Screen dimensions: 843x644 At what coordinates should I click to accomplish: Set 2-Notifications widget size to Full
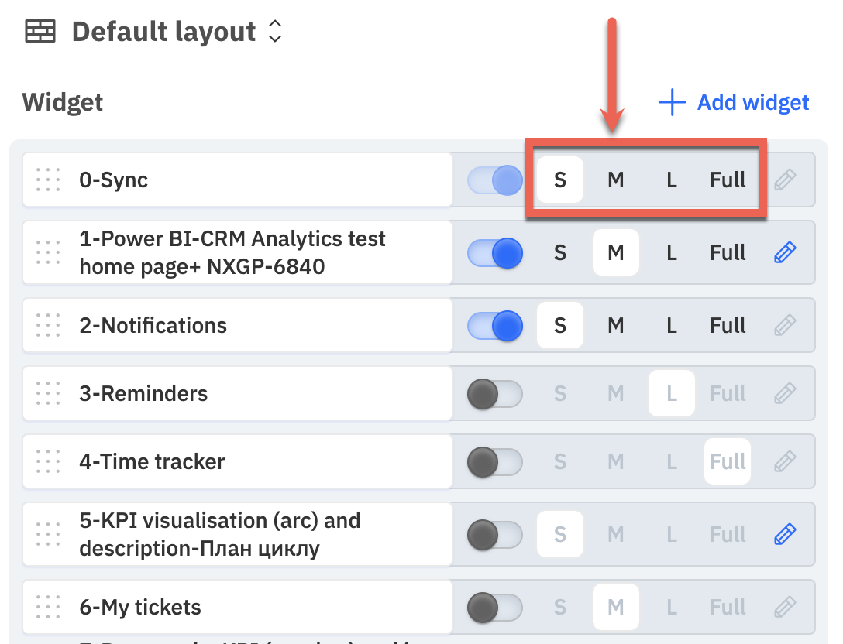tap(728, 326)
